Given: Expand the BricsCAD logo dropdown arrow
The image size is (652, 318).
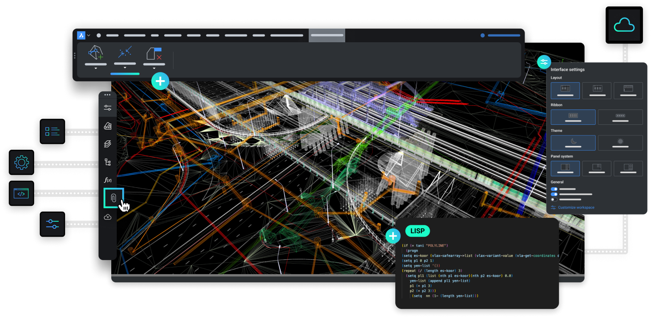Looking at the screenshot, I should coord(89,36).
